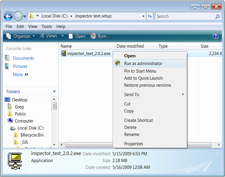The width and height of the screenshot is (225, 177).
Task: Open the Documents favorite link
Action: coord(23,58)
